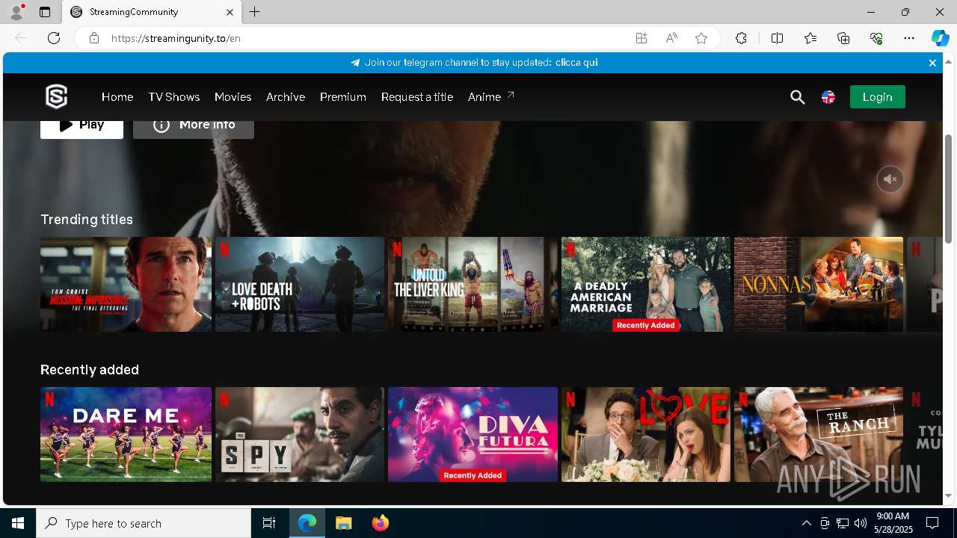This screenshot has height=538, width=957.
Task: Click the page vertical scrollbar thumb
Action: click(949, 188)
